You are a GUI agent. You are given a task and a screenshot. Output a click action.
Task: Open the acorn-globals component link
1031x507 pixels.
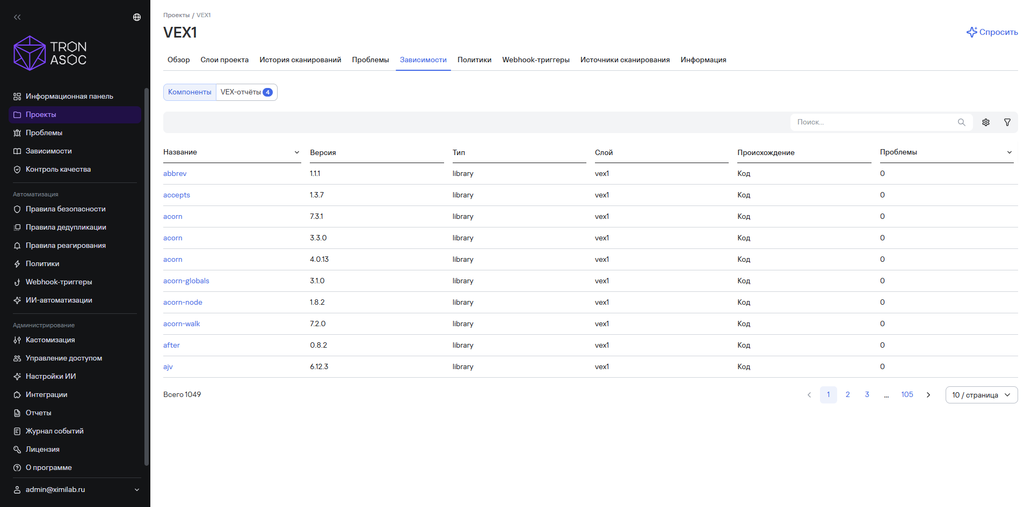point(186,281)
